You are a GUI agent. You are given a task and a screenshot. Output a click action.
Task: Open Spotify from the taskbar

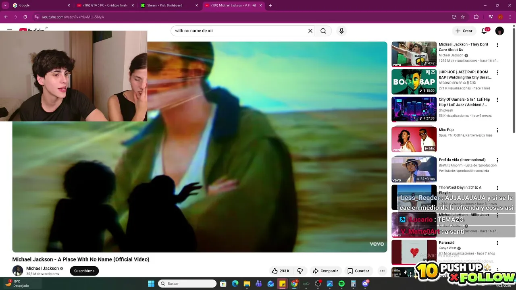tap(341, 284)
